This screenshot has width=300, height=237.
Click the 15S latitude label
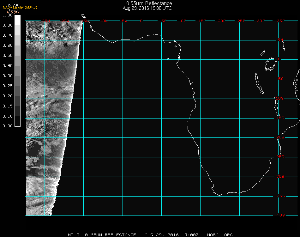pyautogui.click(x=280, y=118)
